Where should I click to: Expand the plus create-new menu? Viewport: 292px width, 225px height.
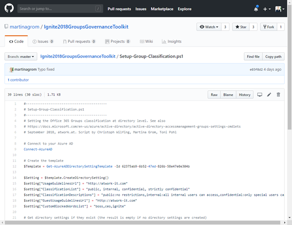(x=267, y=9)
